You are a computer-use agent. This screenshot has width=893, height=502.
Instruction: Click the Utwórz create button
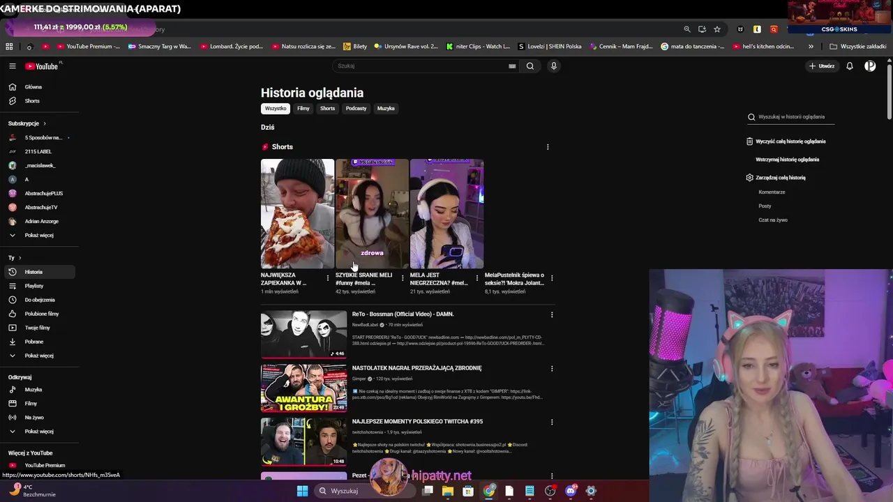[822, 66]
